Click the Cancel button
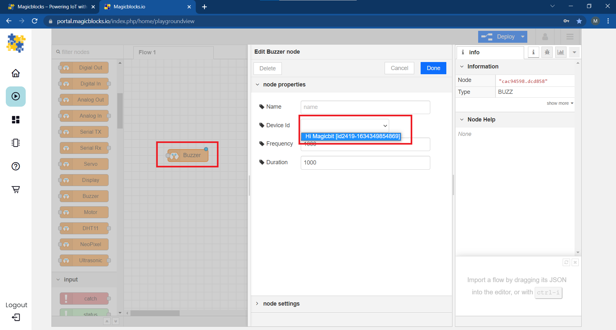Screen dimensions: 616x330 pyautogui.click(x=399, y=68)
